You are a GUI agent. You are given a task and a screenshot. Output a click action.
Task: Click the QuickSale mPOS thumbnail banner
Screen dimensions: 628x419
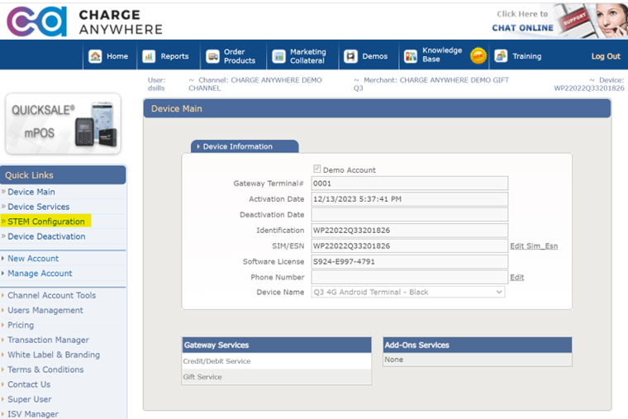[x=63, y=123]
